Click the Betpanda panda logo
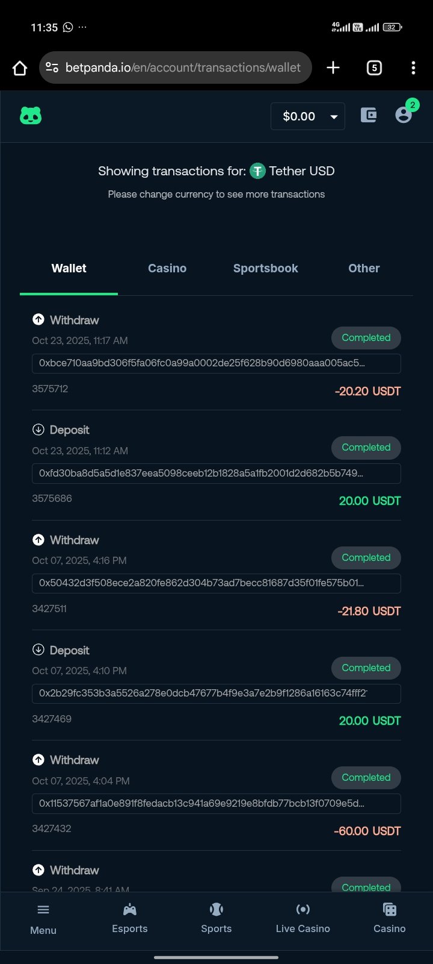Screen dimensions: 433x964 pos(31,116)
